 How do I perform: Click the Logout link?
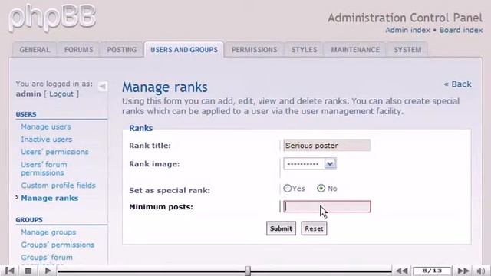point(61,94)
